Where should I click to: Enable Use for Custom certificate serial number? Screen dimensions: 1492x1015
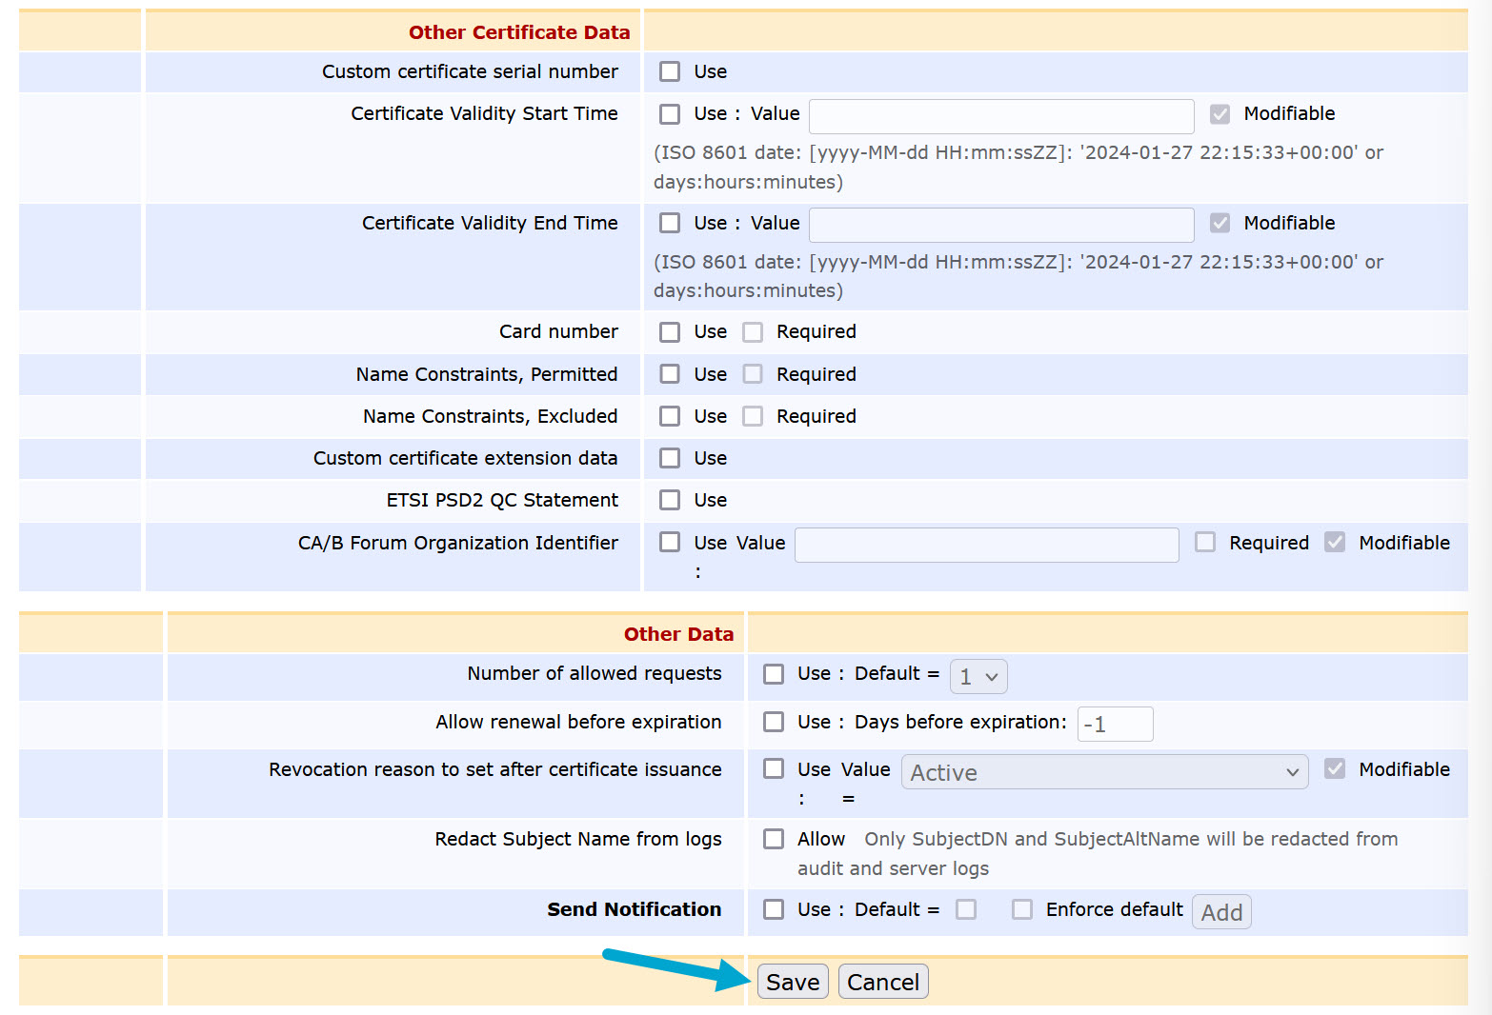coord(670,72)
